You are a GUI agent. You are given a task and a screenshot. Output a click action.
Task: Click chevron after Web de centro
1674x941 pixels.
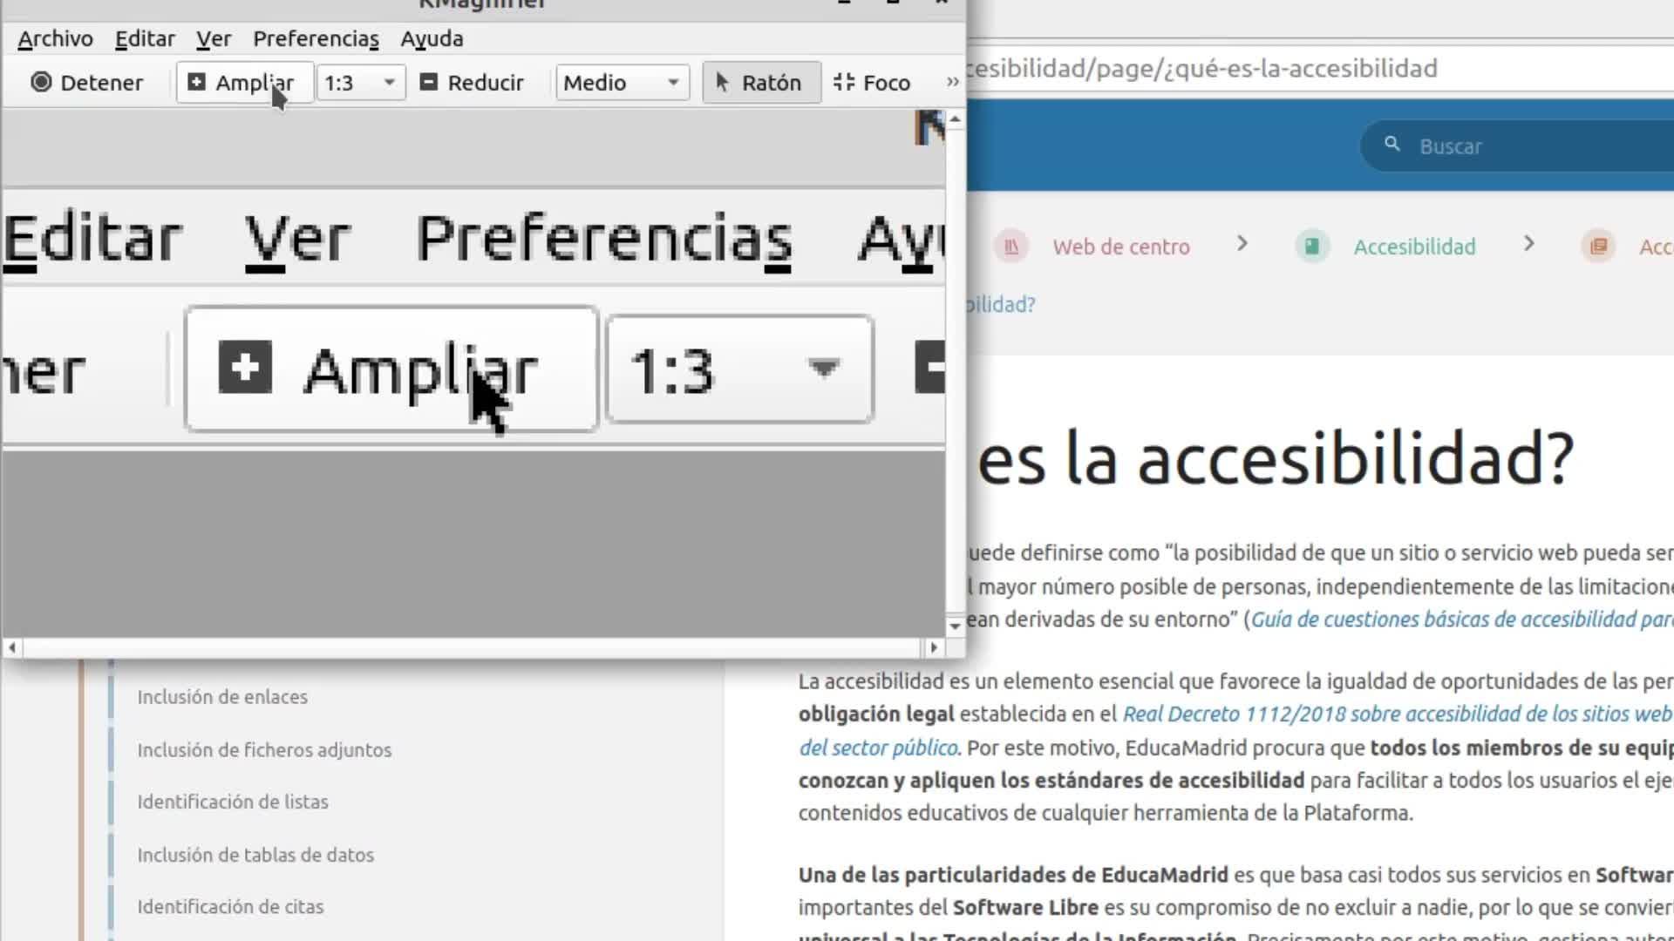(1242, 244)
